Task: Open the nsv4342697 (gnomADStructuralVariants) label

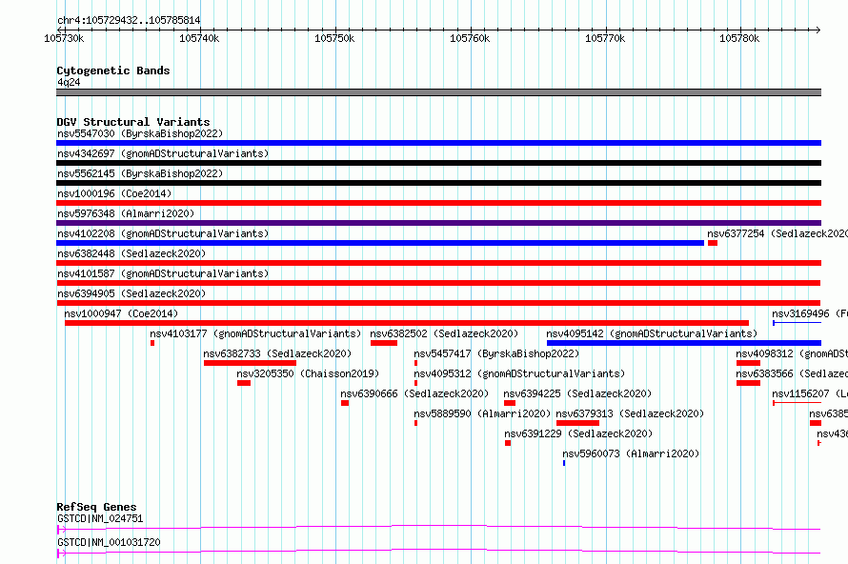Action: 163,153
